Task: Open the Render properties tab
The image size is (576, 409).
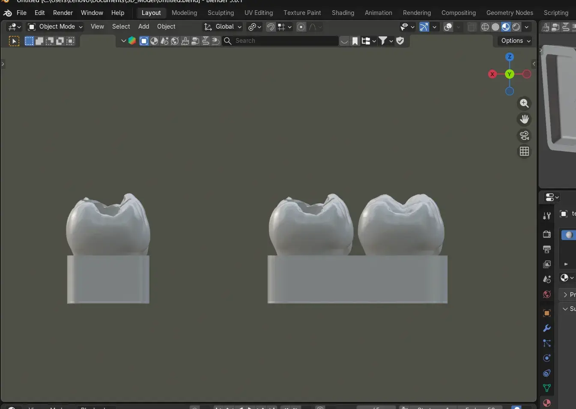Action: [x=547, y=234]
